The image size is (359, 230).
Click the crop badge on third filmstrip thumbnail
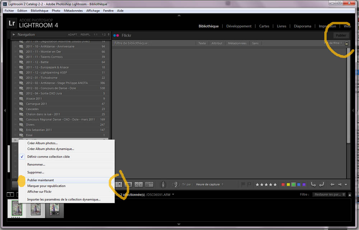[54, 213]
